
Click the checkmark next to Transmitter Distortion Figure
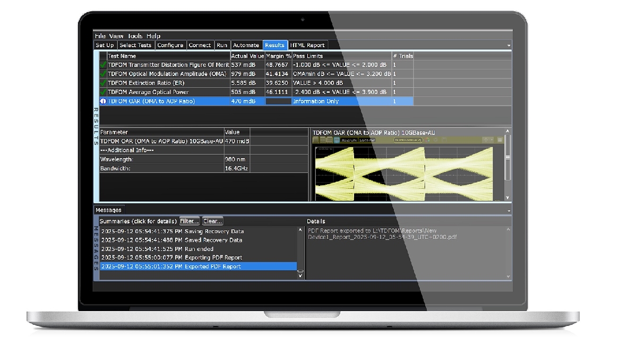(103, 65)
